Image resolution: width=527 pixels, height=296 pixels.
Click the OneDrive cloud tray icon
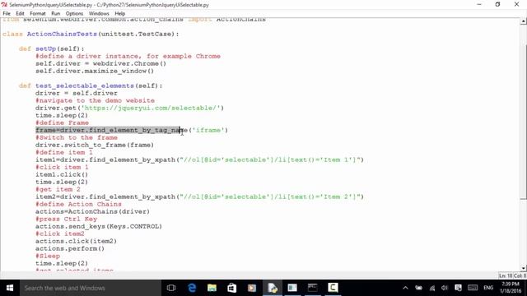pos(419,288)
